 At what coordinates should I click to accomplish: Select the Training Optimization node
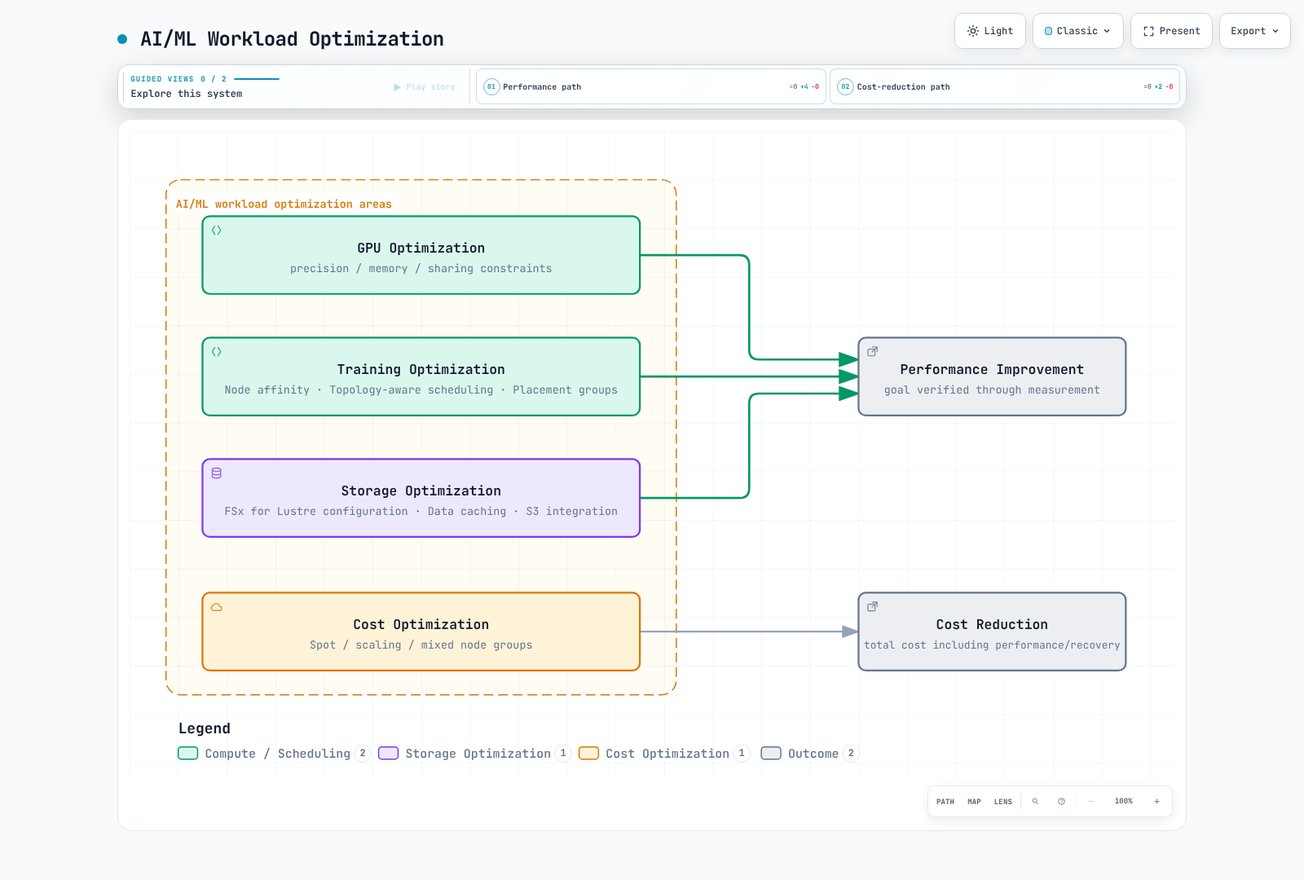(x=421, y=376)
